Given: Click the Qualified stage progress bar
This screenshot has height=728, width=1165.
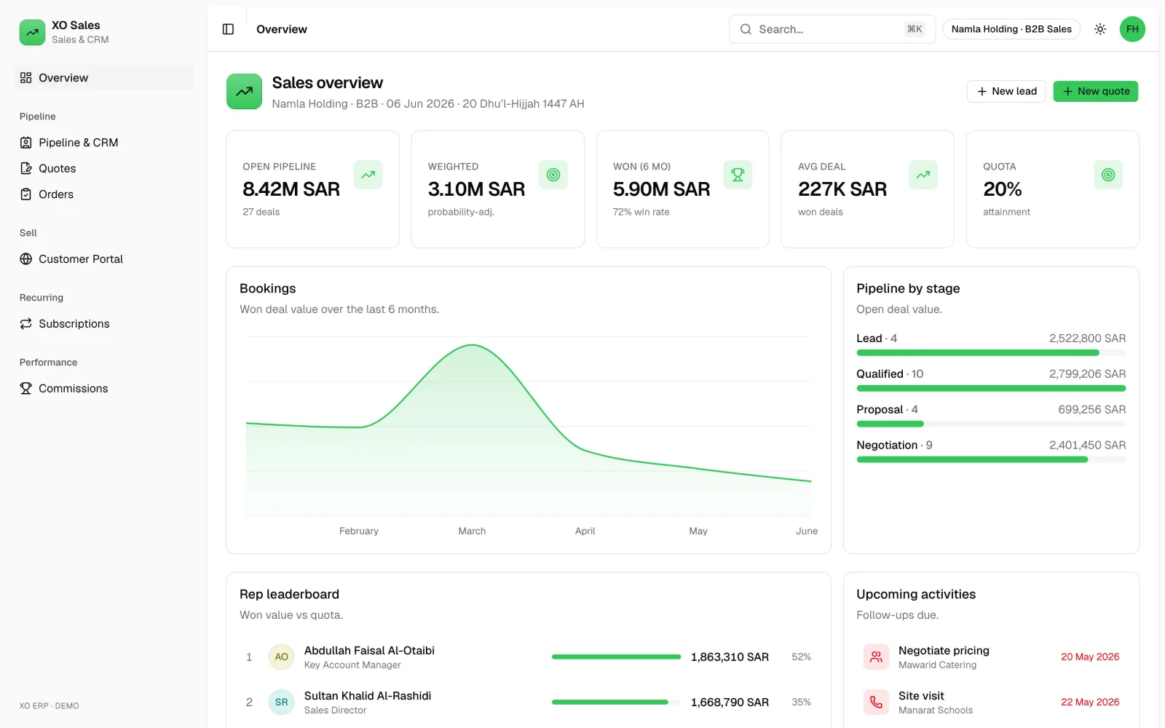Looking at the screenshot, I should [x=991, y=389].
